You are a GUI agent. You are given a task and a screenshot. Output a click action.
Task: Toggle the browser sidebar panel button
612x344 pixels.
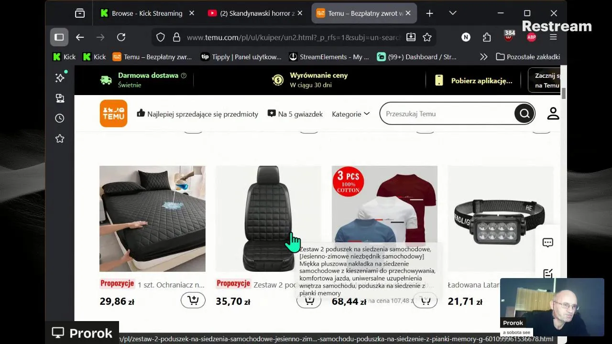(x=59, y=37)
